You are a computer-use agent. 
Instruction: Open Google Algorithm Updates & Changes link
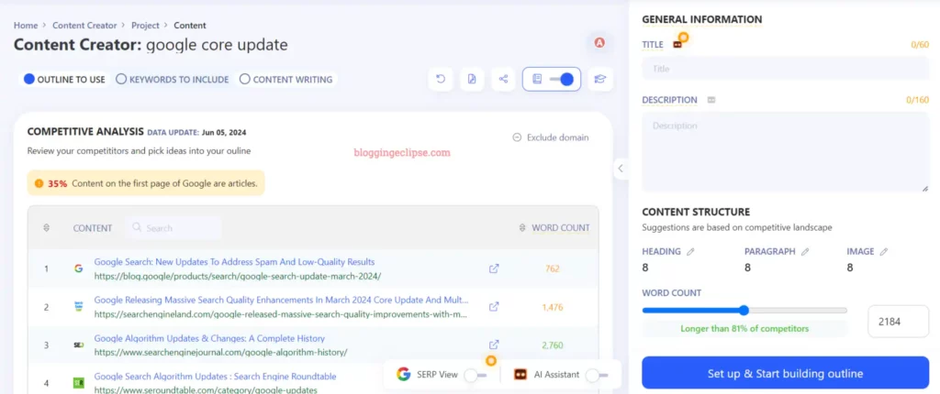[x=209, y=338]
